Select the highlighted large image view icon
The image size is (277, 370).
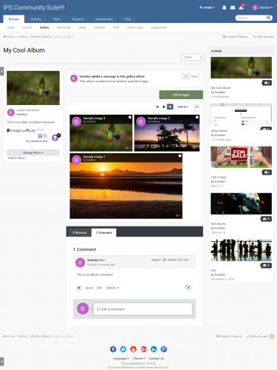170,107
